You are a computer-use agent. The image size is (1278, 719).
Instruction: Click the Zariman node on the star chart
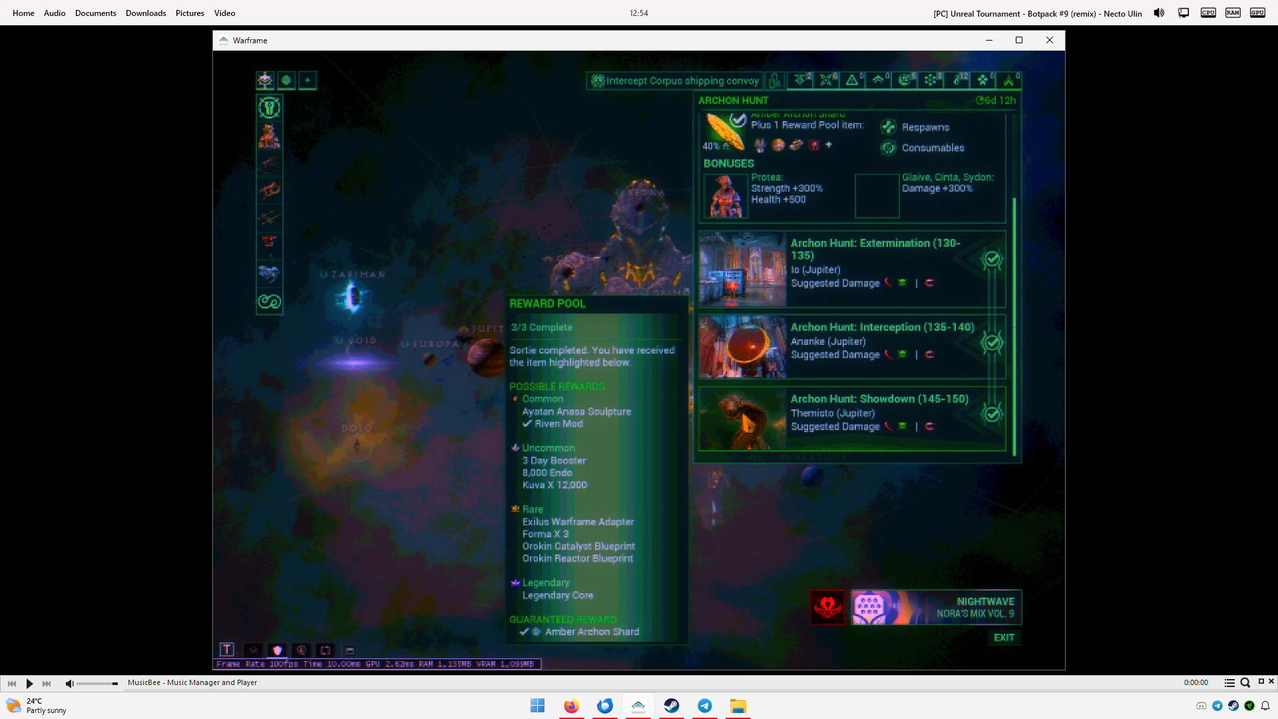tap(352, 296)
